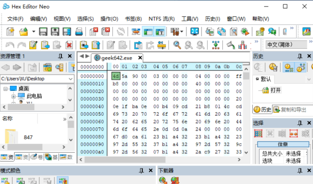Click the red X delete toolbar icon
313x184 pixels.
[69, 45]
